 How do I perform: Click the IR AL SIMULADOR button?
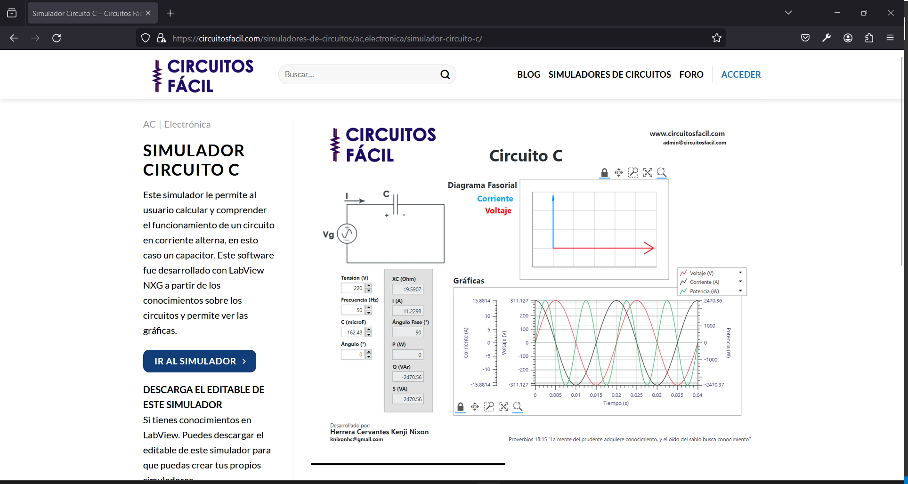tap(200, 361)
